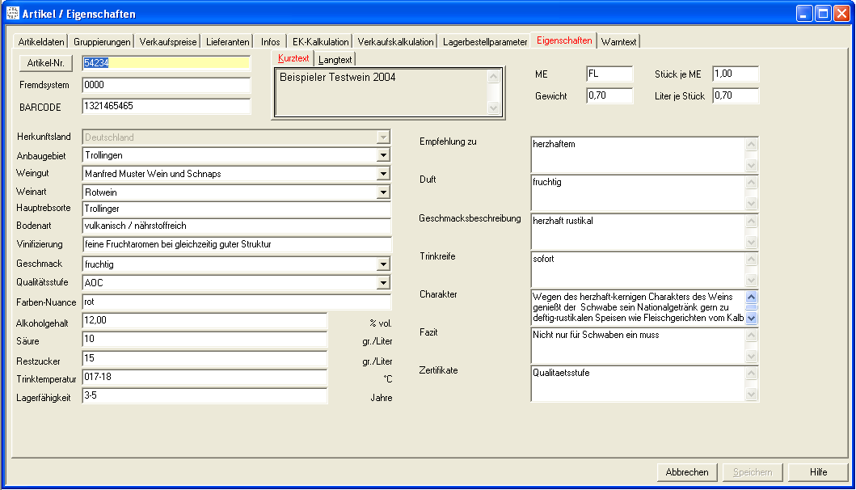Open the Lagerbestellparameter tab
This screenshot has height=490, width=856.
[x=485, y=42]
